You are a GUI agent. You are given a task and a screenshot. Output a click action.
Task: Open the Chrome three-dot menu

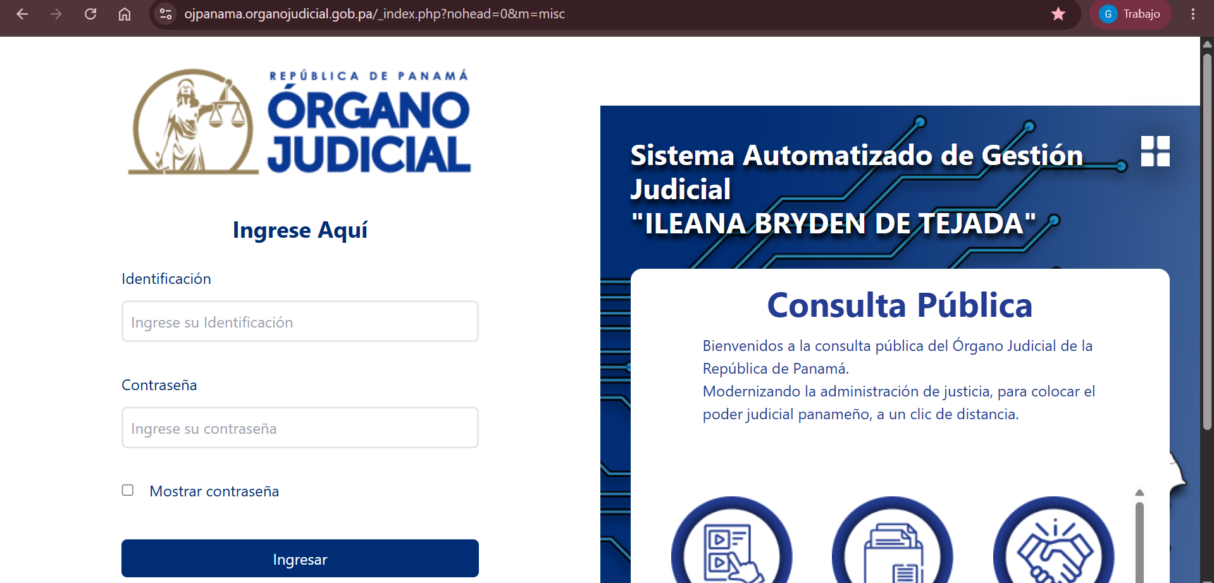click(x=1193, y=14)
